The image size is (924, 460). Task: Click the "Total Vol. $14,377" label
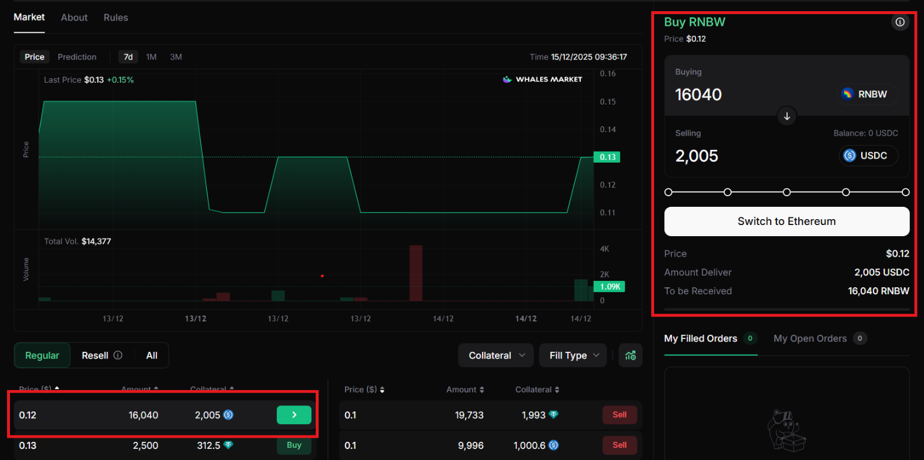tap(78, 241)
